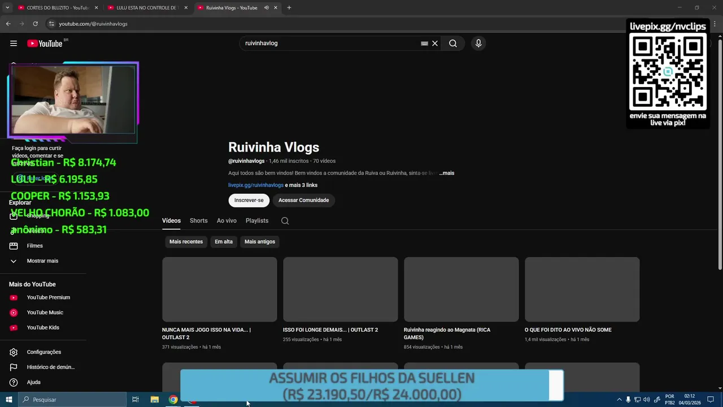The image size is (723, 407).
Task: Click the Inscrever-se button
Action: 249,200
